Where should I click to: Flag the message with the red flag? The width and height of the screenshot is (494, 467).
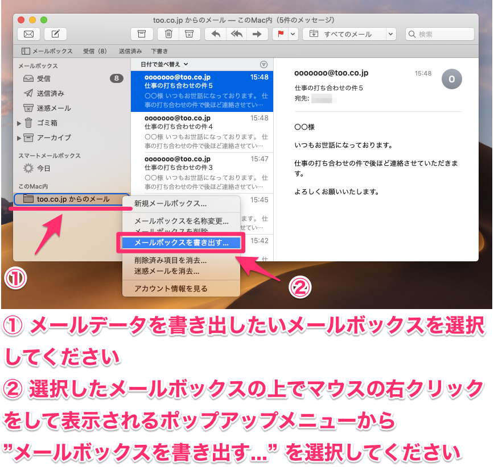point(281,34)
